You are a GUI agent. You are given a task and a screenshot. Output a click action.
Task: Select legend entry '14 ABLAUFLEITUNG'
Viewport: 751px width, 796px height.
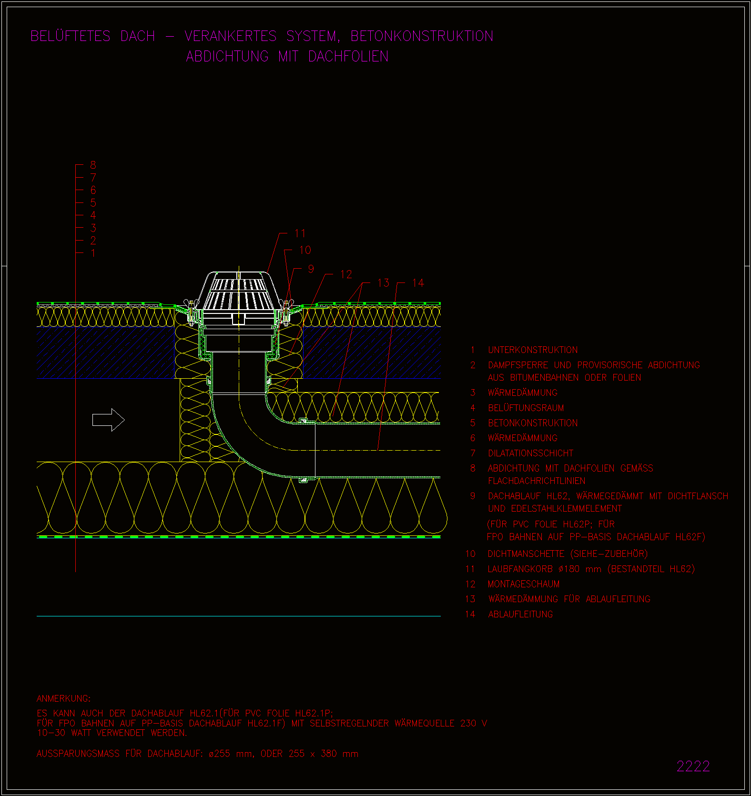pos(509,615)
